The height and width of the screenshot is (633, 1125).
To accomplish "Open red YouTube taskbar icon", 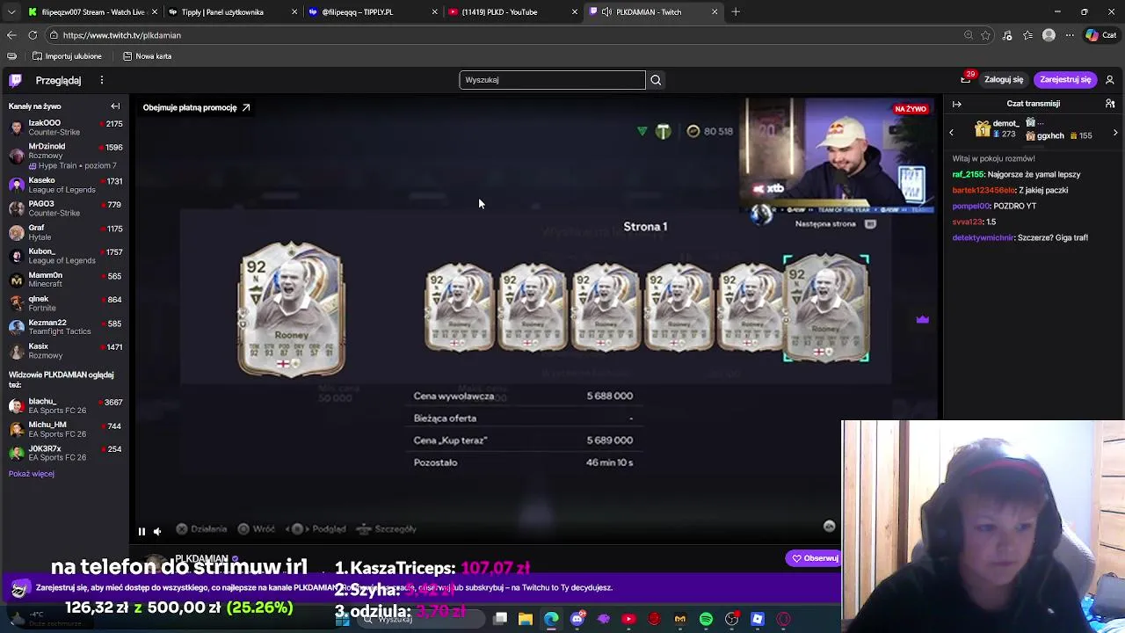I will point(628,620).
